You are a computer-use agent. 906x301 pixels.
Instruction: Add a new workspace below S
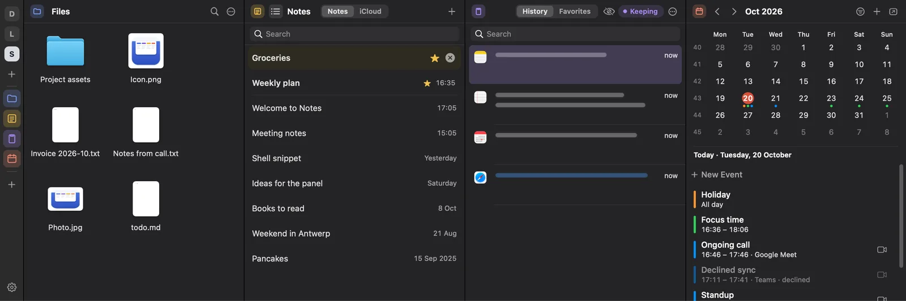pos(12,74)
